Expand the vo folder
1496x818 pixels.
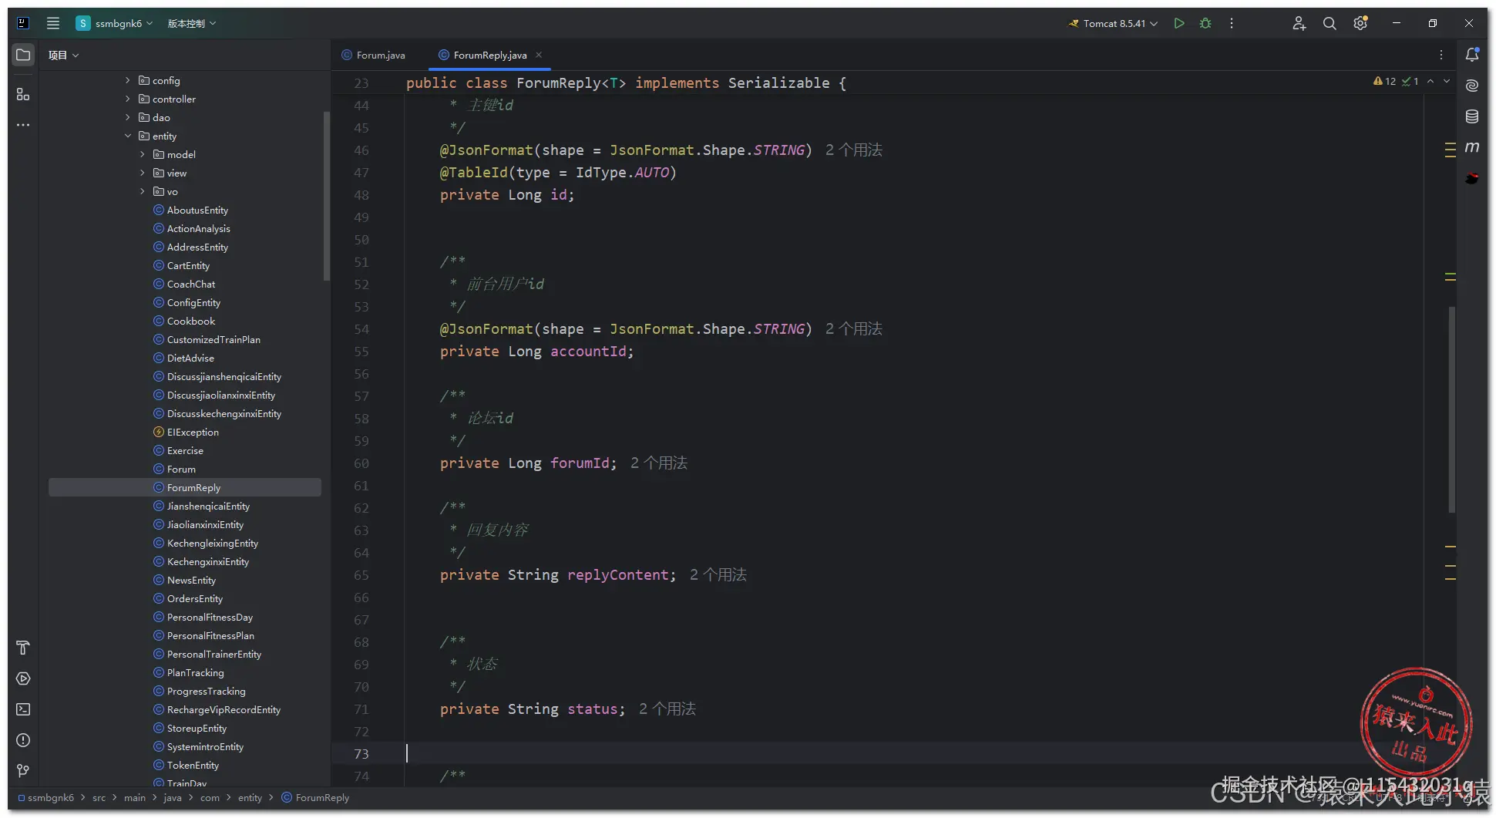pos(143,191)
